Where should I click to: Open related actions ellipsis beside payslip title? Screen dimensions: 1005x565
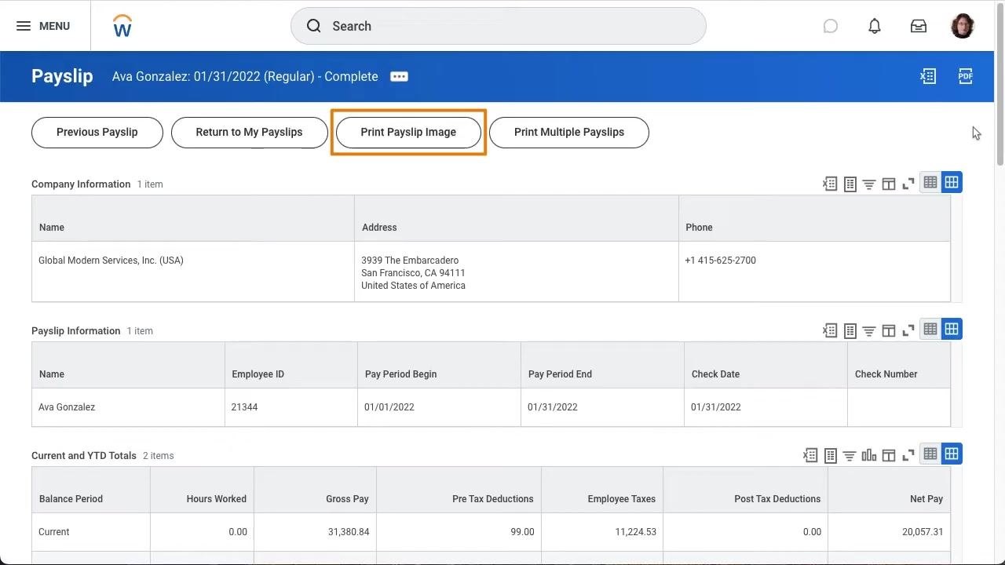tap(399, 76)
